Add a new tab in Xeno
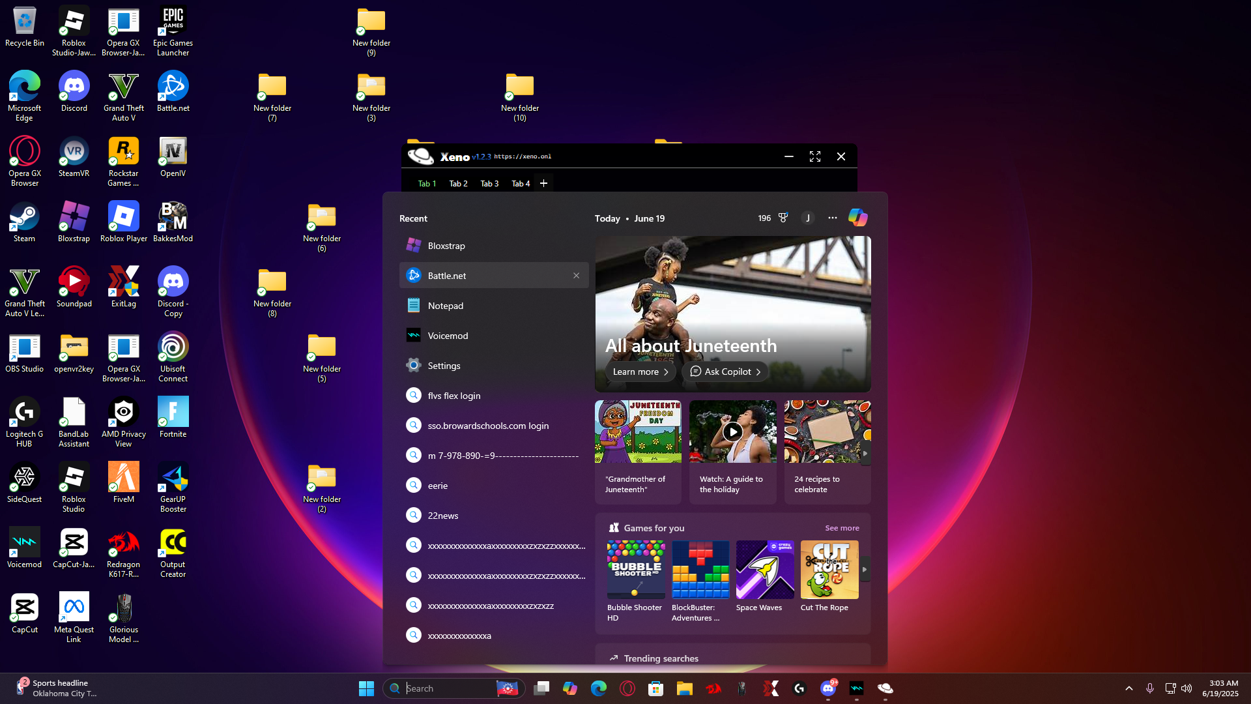The width and height of the screenshot is (1251, 704). 543,183
